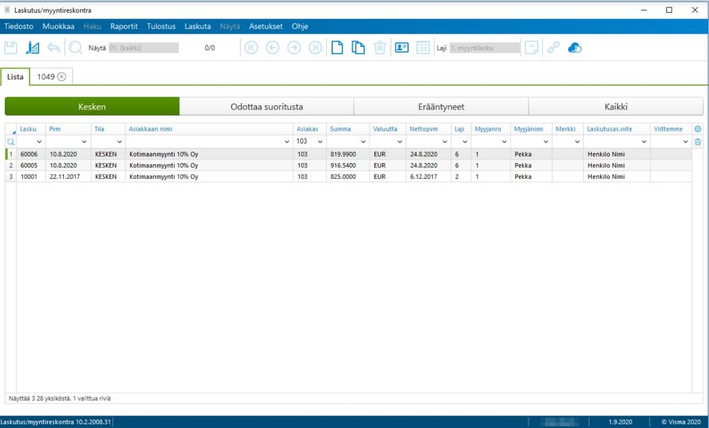Open the Tiedosto menu
The image size is (709, 428).
18,26
